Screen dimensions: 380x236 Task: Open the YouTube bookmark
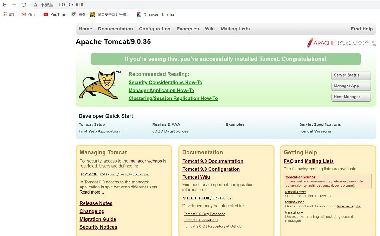(55, 14)
